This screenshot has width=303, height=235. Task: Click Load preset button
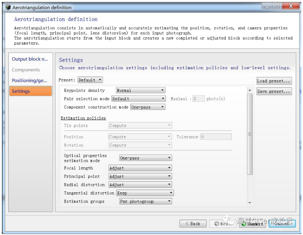coord(274,81)
